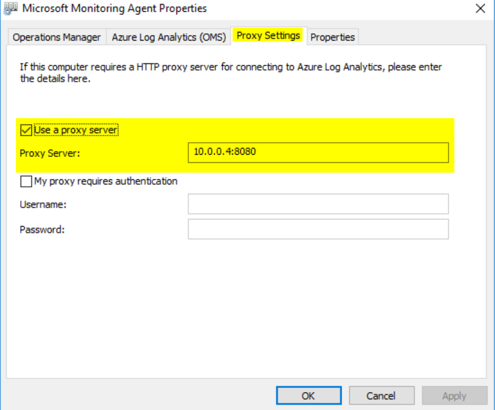Click the Proxy Server: field label
The image size is (495, 410).
(x=50, y=153)
